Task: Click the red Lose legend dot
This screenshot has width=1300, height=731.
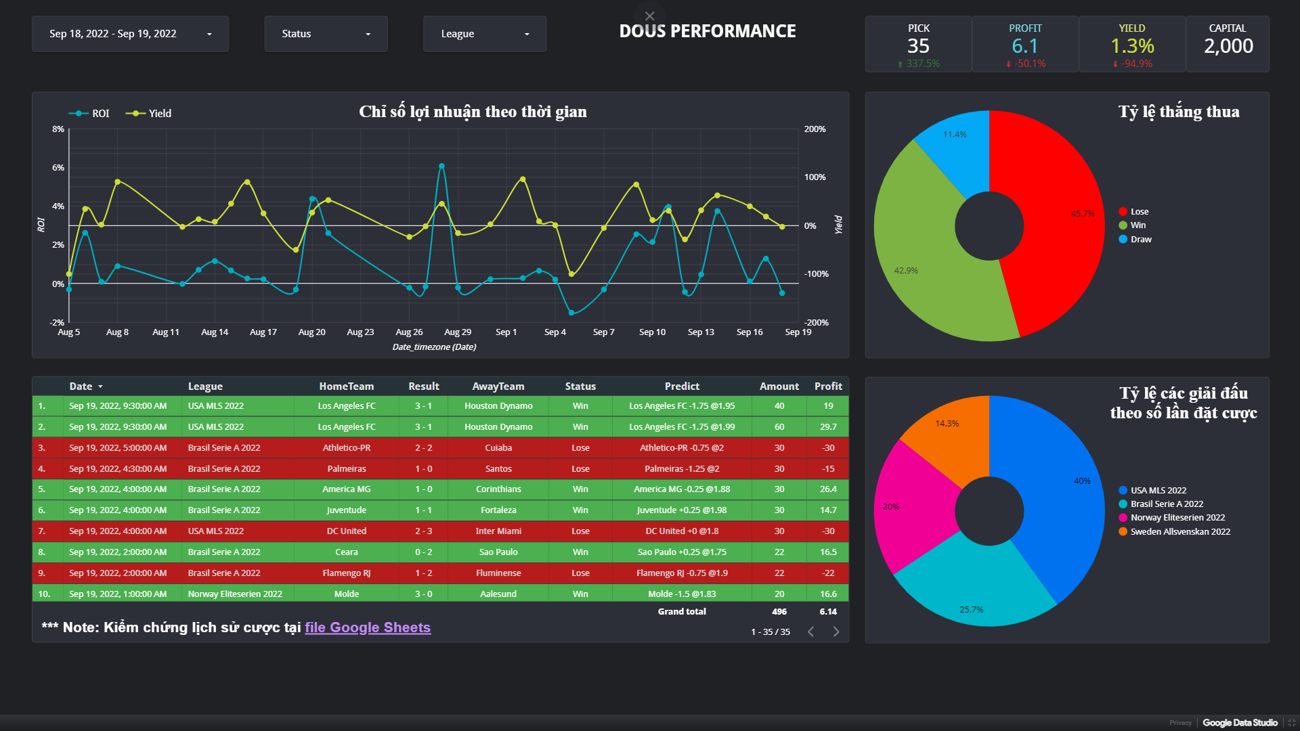Action: point(1123,212)
